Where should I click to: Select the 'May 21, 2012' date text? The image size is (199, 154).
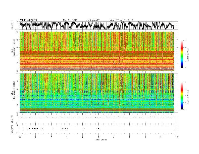[70, 20]
